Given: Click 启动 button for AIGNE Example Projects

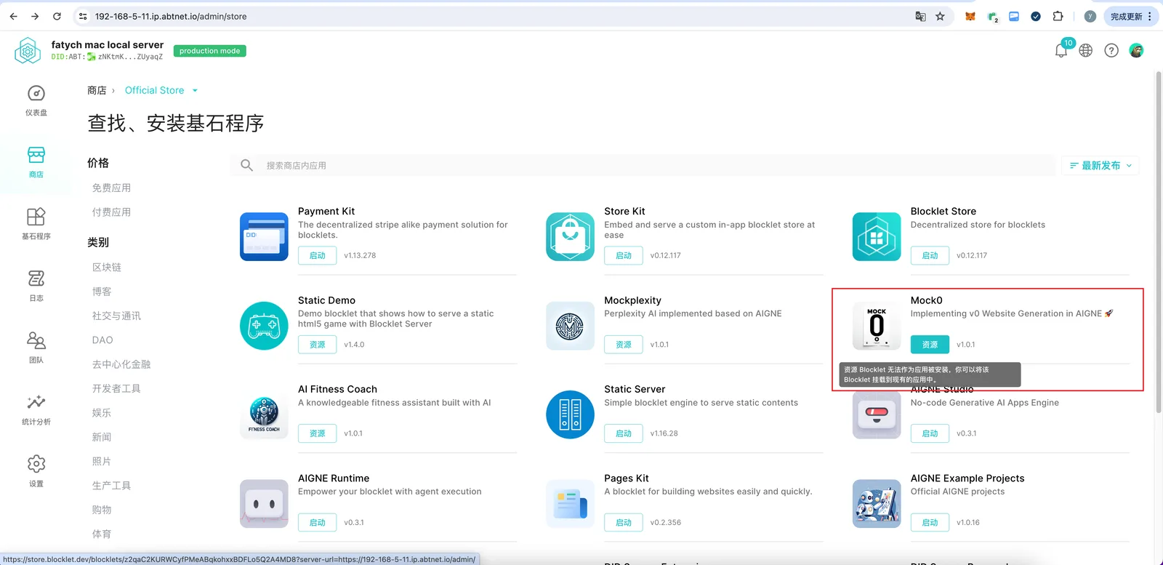Looking at the screenshot, I should coord(930,522).
